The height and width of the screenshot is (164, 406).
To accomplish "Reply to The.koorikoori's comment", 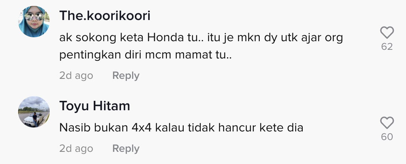I will point(126,76).
